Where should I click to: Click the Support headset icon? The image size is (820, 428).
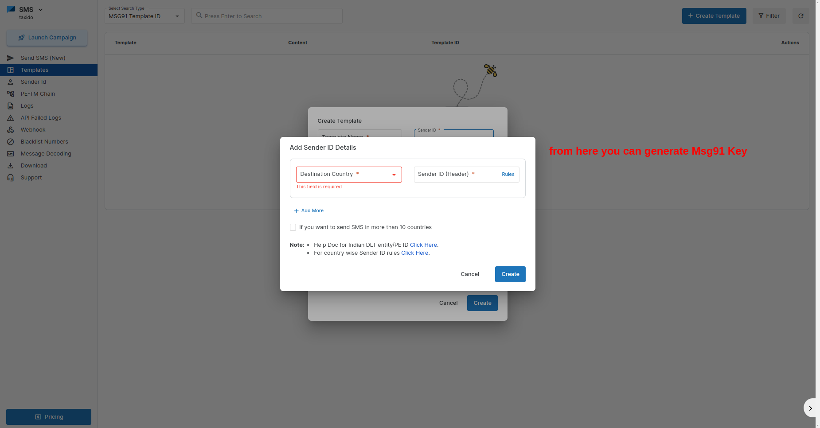[11, 178]
